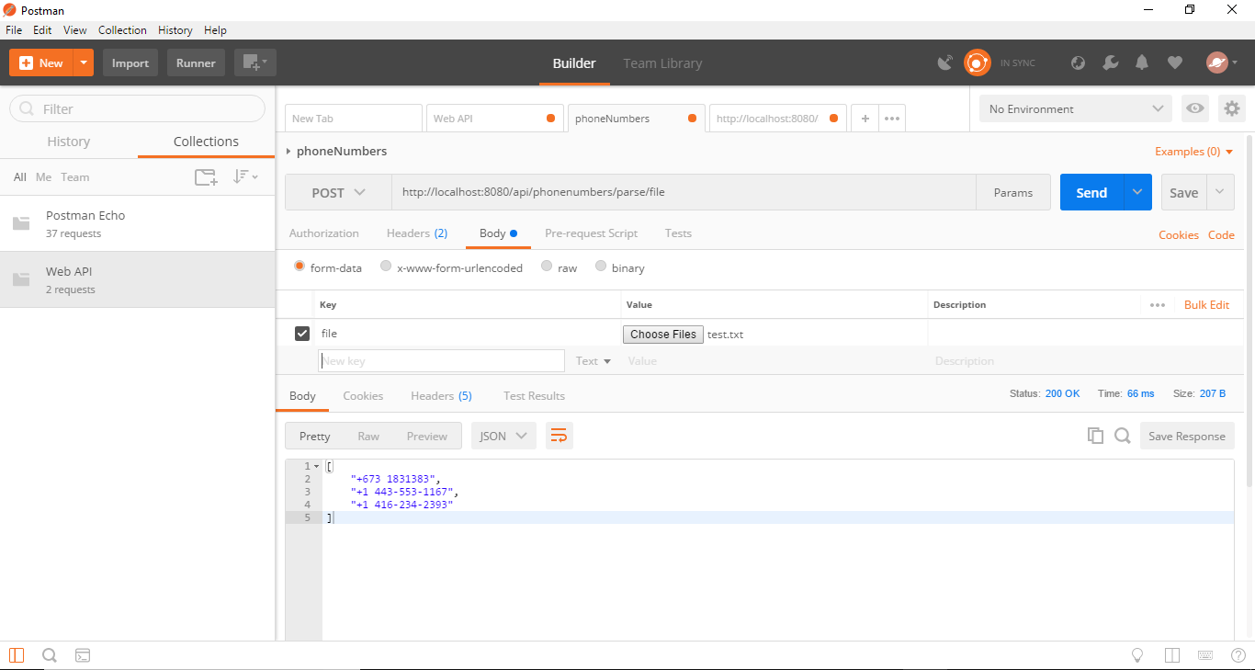Click the request URL field
The image size is (1255, 670).
click(x=684, y=193)
